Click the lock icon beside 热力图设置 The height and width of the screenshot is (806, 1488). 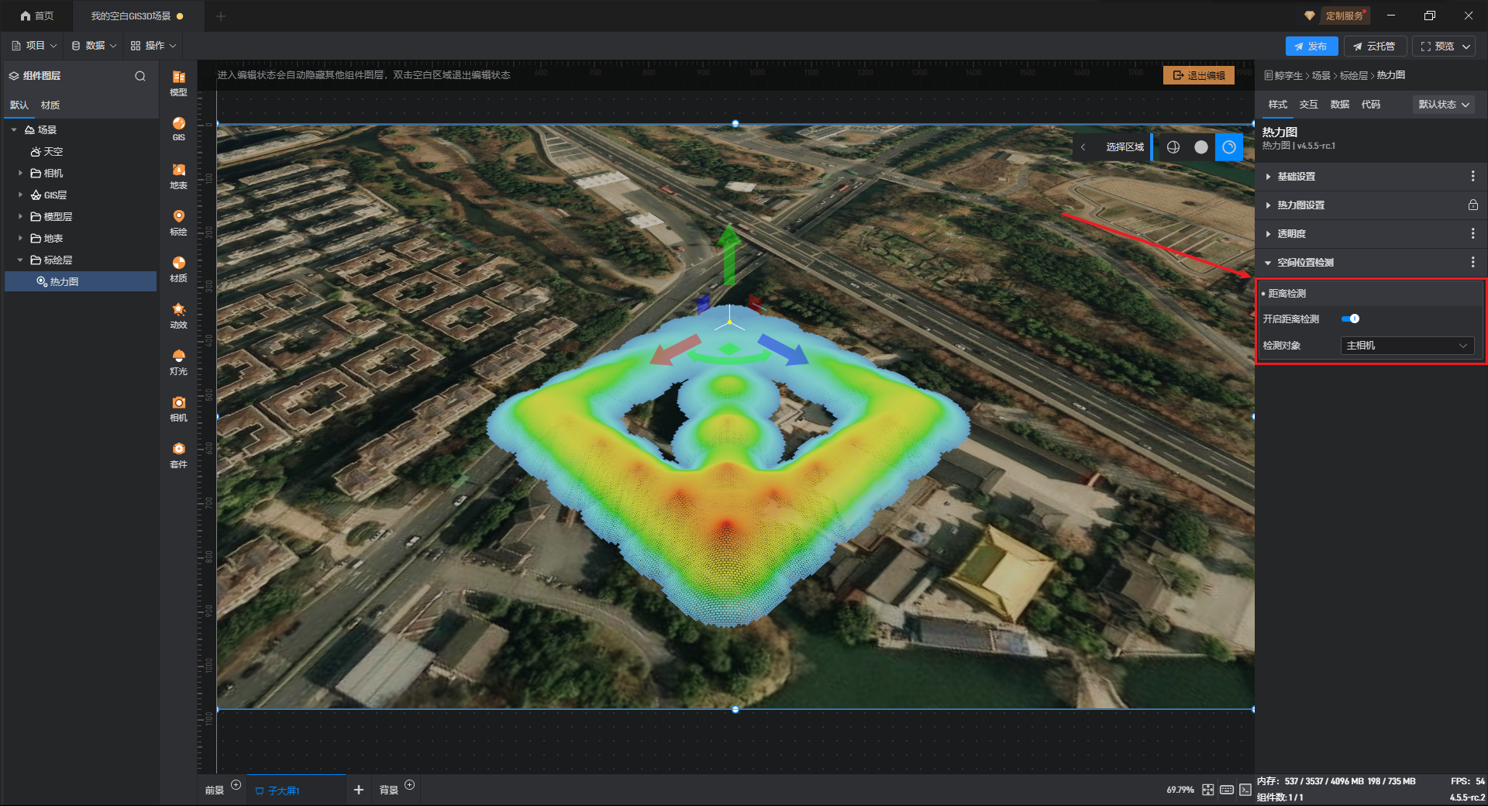click(x=1472, y=205)
